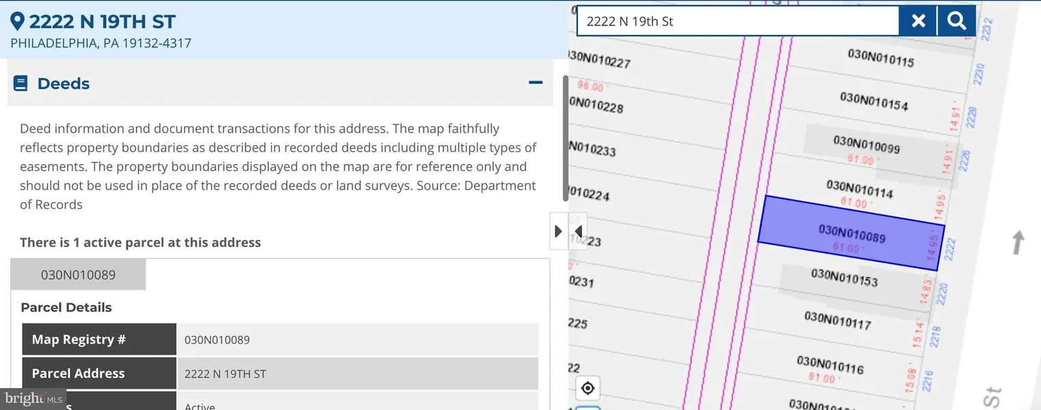
Task: Select parcel 030N010153 on the map
Action: click(844, 277)
